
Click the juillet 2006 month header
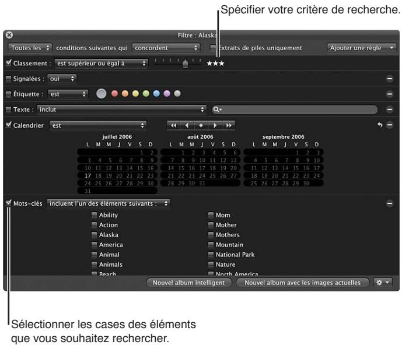117,137
